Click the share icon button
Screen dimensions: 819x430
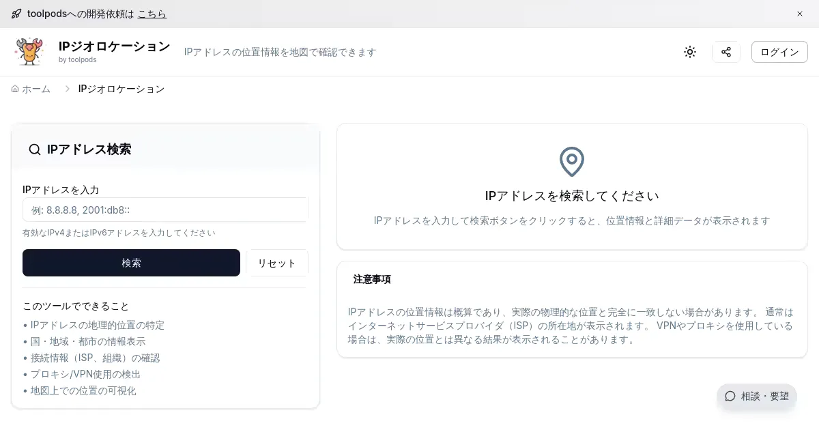[x=726, y=52]
